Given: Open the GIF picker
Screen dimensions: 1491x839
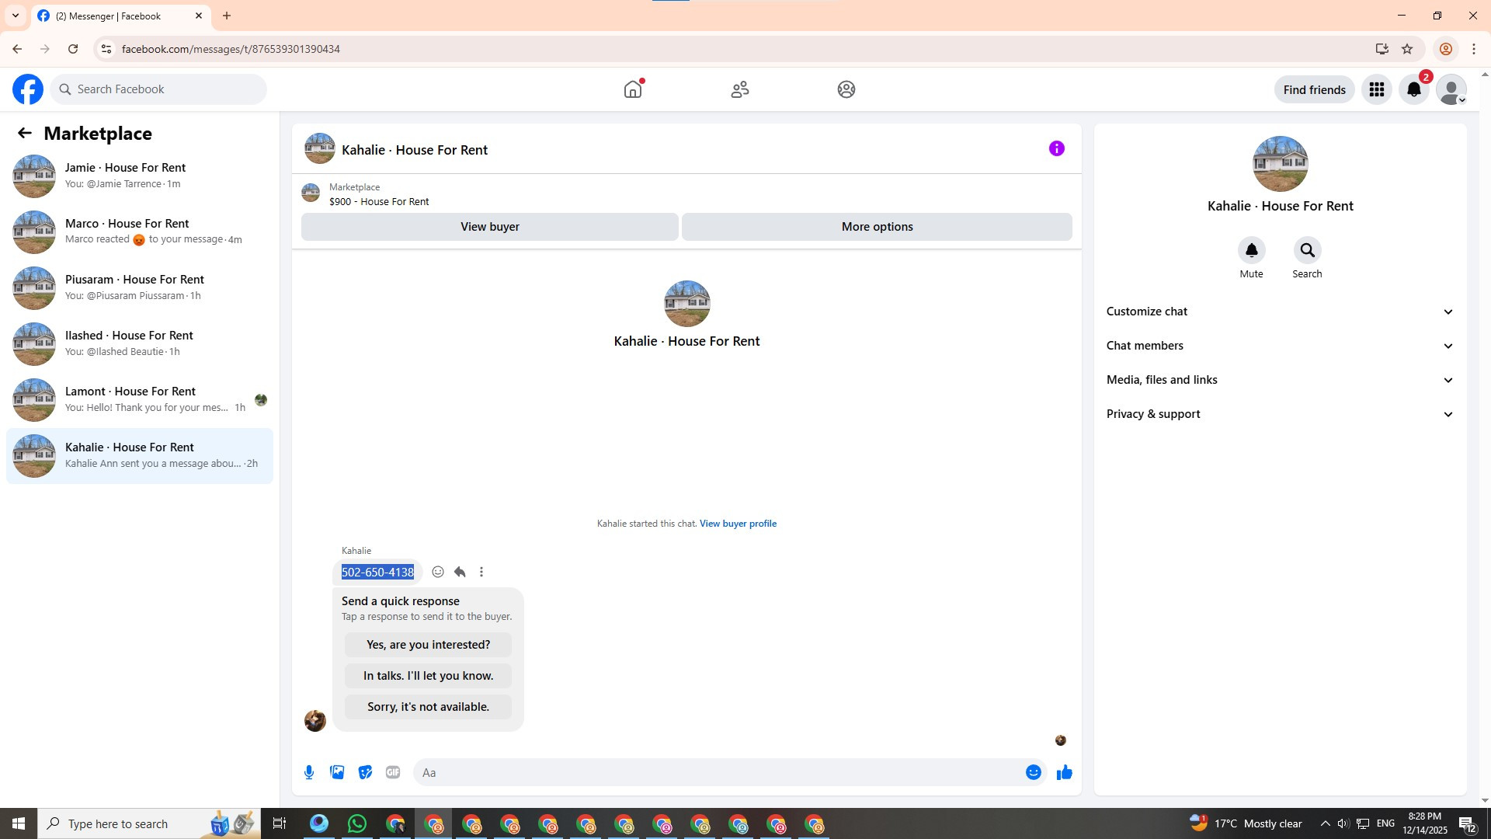Looking at the screenshot, I should [393, 772].
